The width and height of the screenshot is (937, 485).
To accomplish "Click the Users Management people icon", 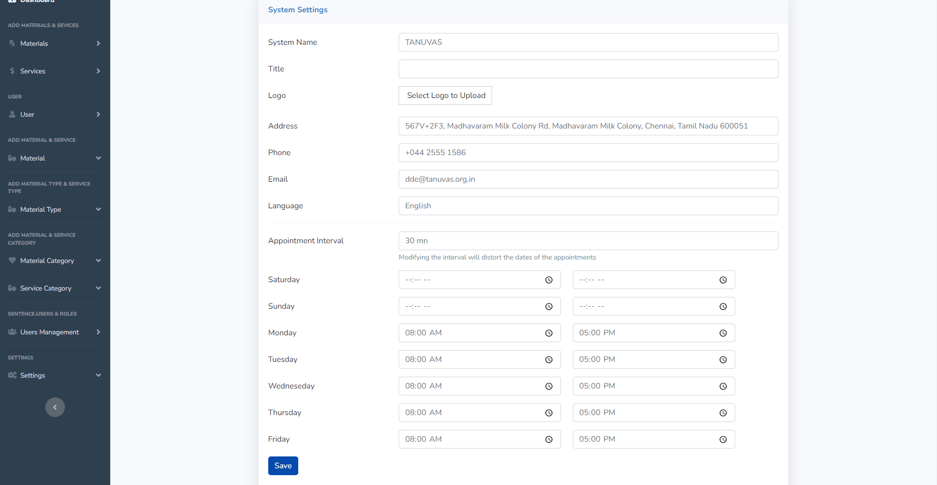I will (x=12, y=332).
